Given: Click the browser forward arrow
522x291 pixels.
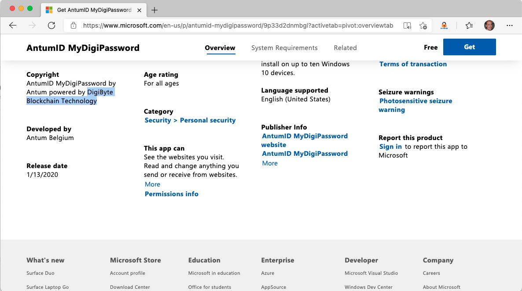Looking at the screenshot, I should [32, 25].
